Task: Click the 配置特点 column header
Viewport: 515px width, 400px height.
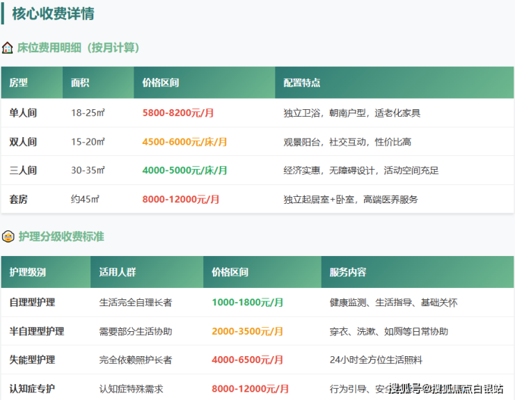Action: pyautogui.click(x=302, y=83)
